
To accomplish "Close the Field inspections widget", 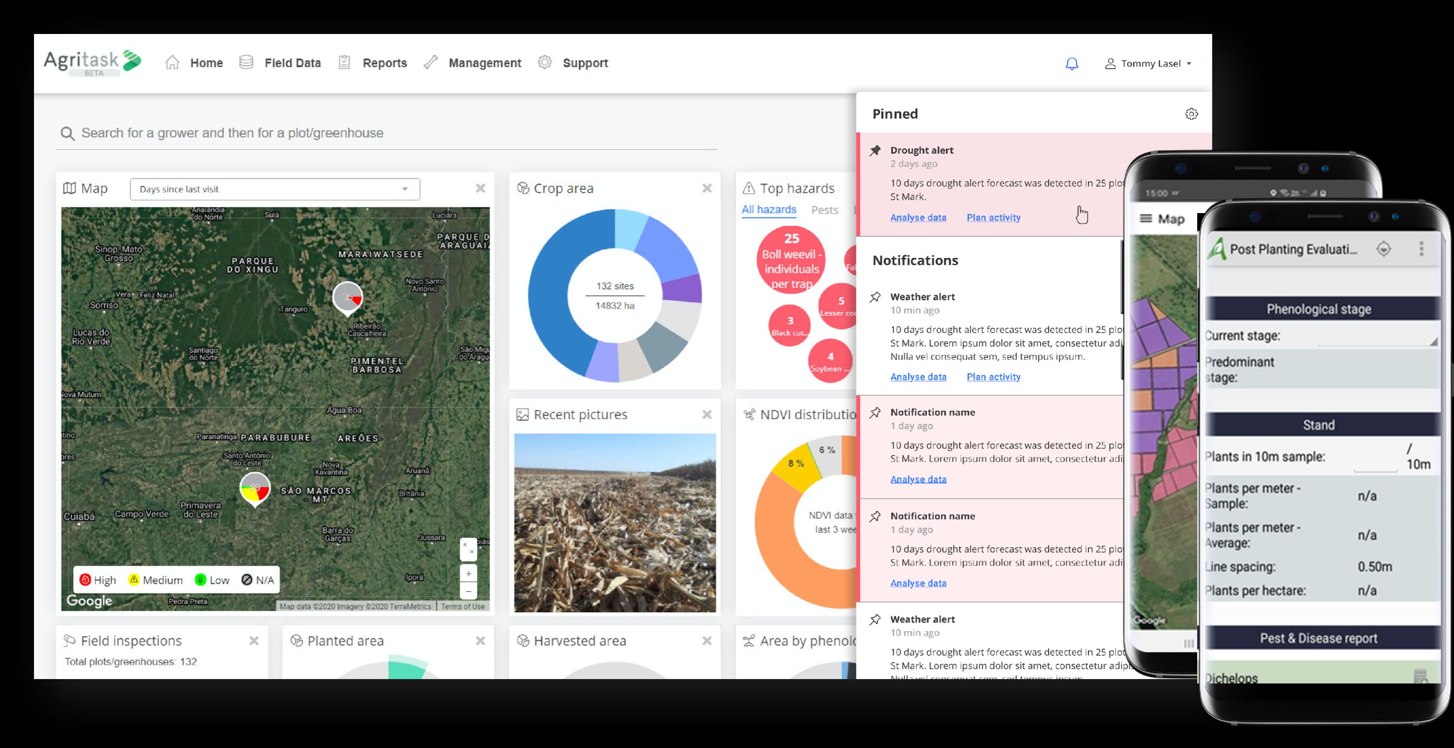I will 254,641.
